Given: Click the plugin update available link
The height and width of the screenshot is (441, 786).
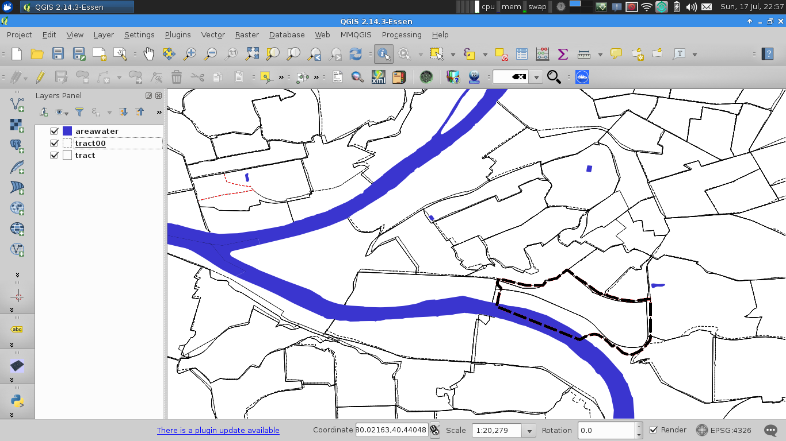Looking at the screenshot, I should pos(218,430).
